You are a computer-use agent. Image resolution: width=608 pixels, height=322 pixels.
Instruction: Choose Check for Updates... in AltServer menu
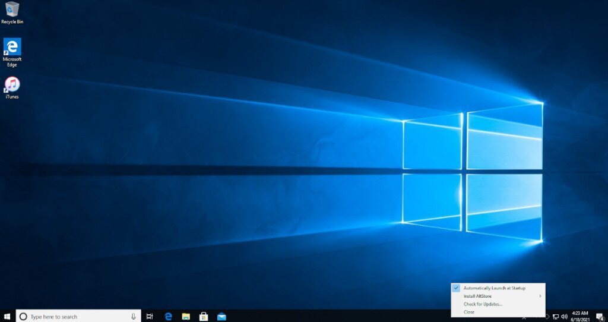[x=483, y=304]
